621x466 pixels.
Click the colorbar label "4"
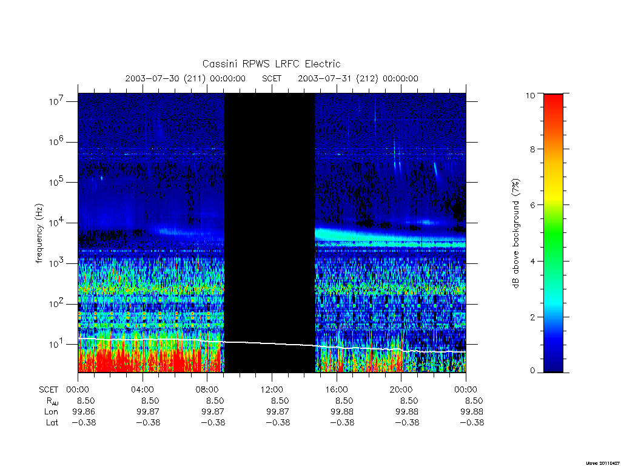point(532,261)
